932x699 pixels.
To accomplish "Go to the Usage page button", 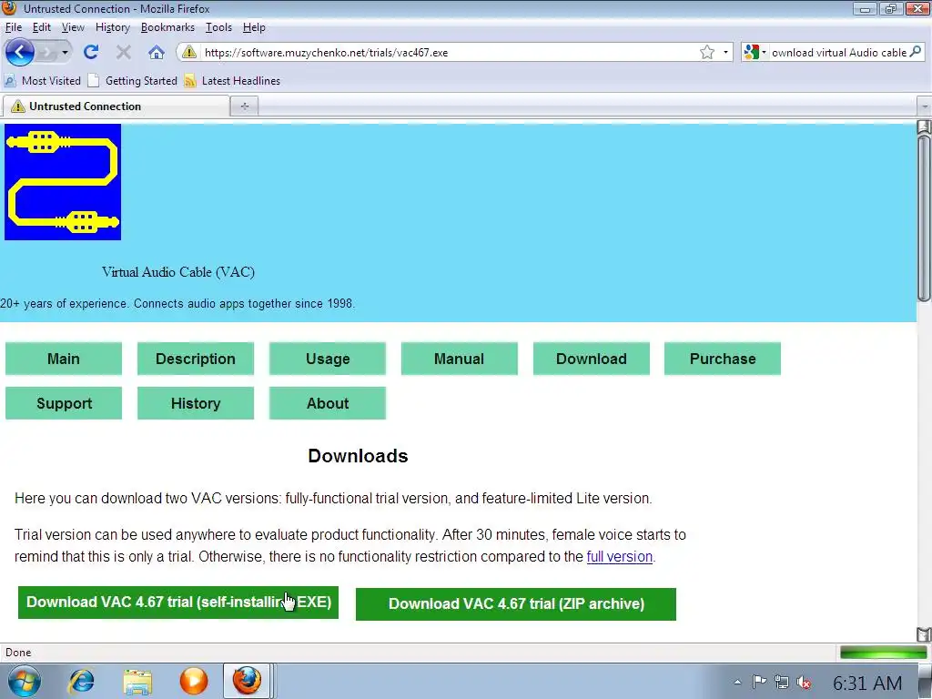I will [328, 359].
